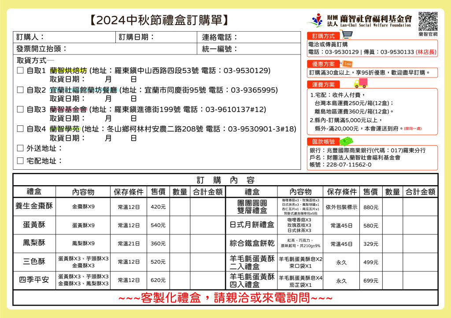Image resolution: width=451 pixels, height=318 pixels.
Task: Click the 電洽或傳真訂購 text
Action: click(x=328, y=44)
